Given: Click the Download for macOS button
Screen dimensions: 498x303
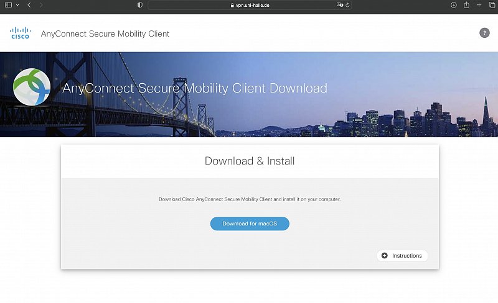Looking at the screenshot, I should pos(250,224).
